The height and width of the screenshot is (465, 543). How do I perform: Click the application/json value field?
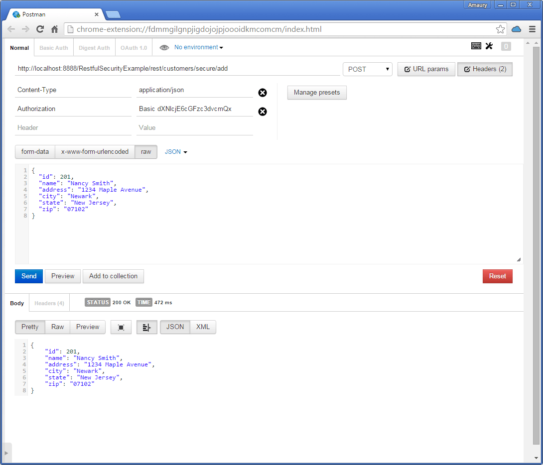click(x=195, y=90)
